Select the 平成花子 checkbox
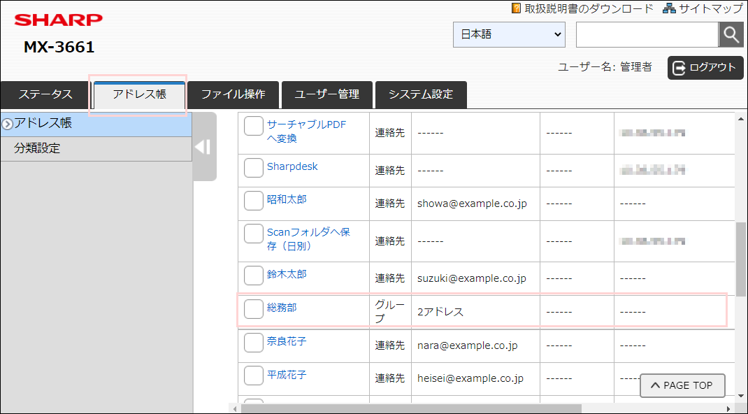Screen dimensions: 748x414 click(253, 376)
